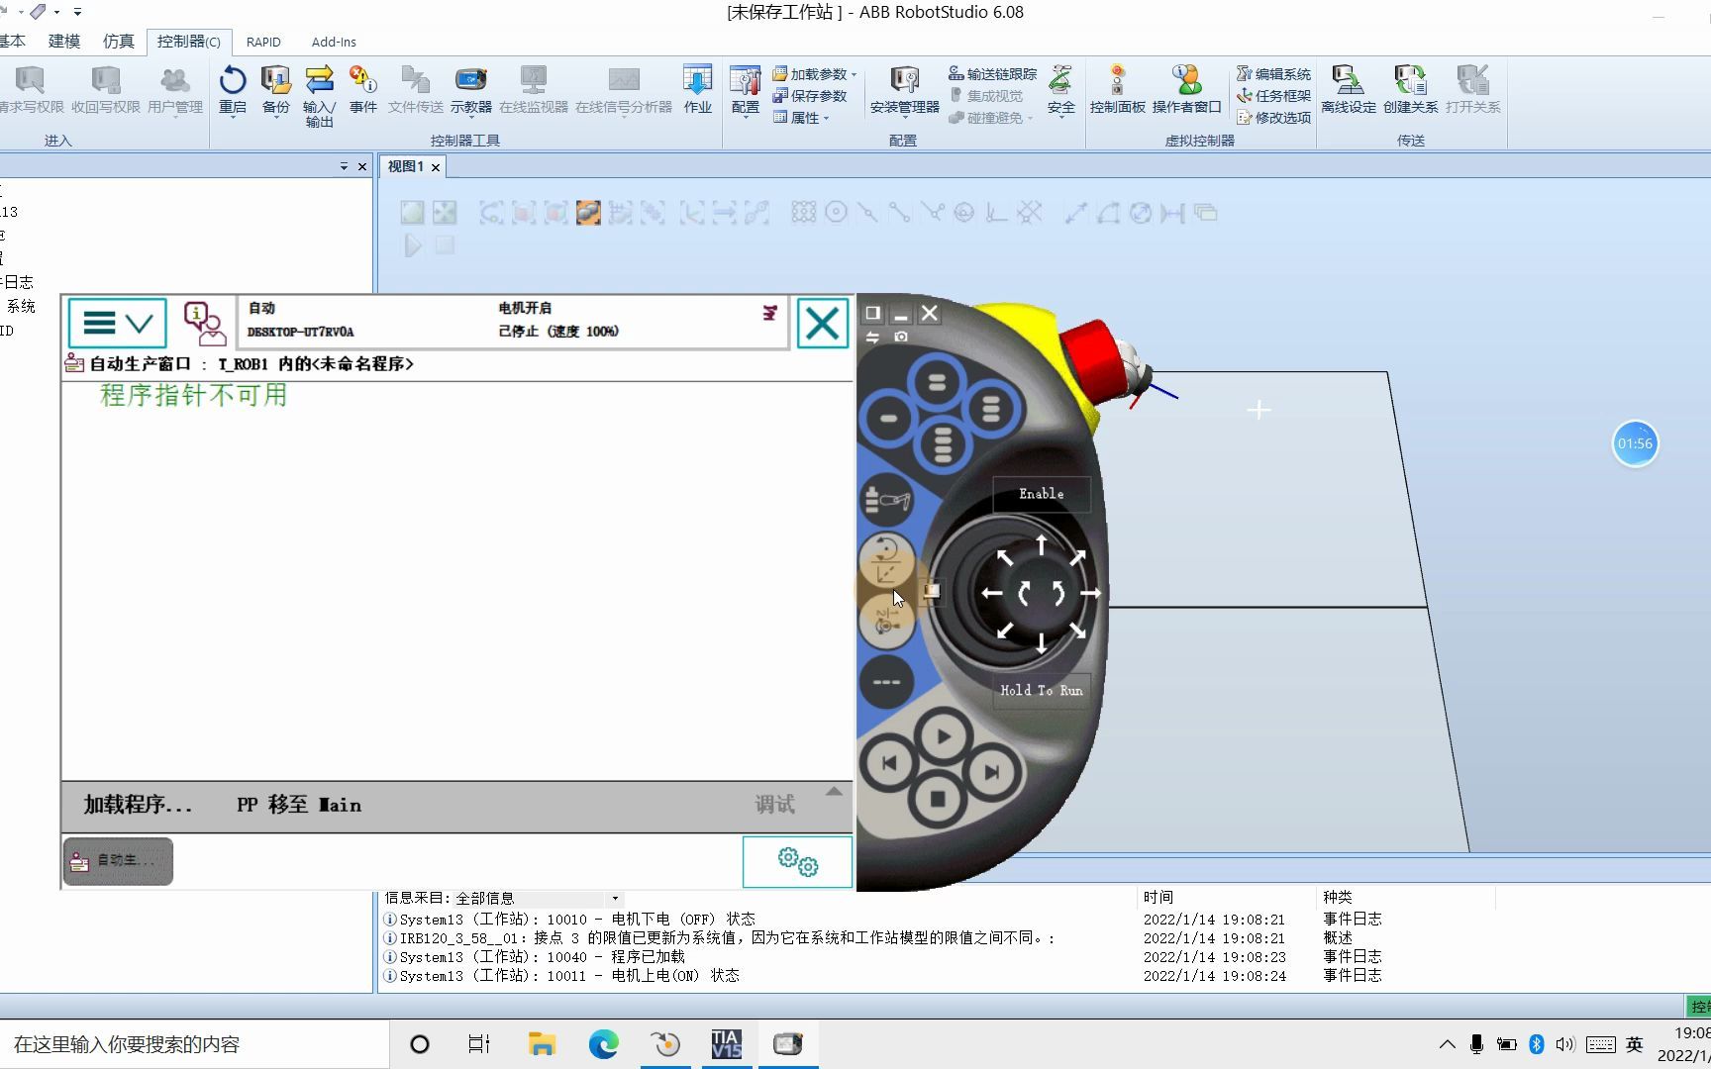
Task: Open TIA V15 from the taskbar
Action: coord(726,1044)
